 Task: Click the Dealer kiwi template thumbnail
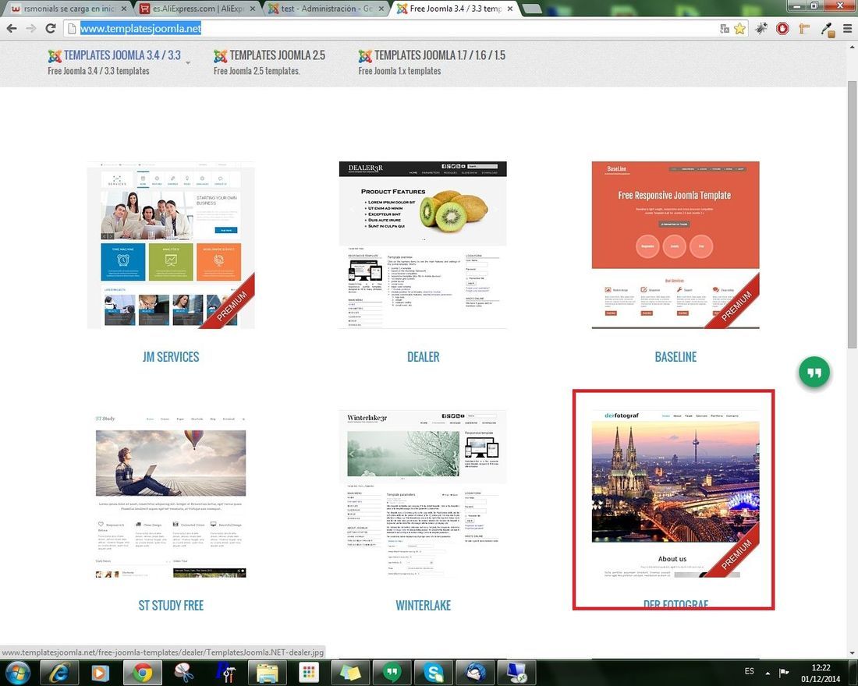(423, 245)
